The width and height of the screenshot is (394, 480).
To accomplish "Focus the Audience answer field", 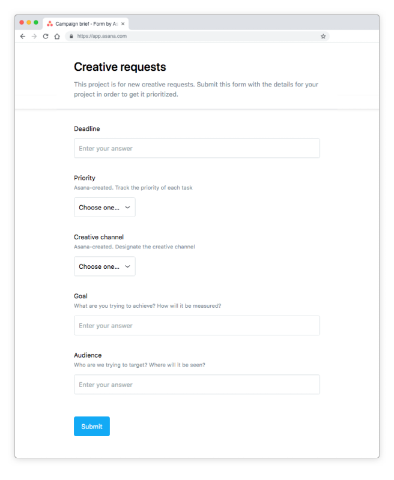I will coord(196,385).
